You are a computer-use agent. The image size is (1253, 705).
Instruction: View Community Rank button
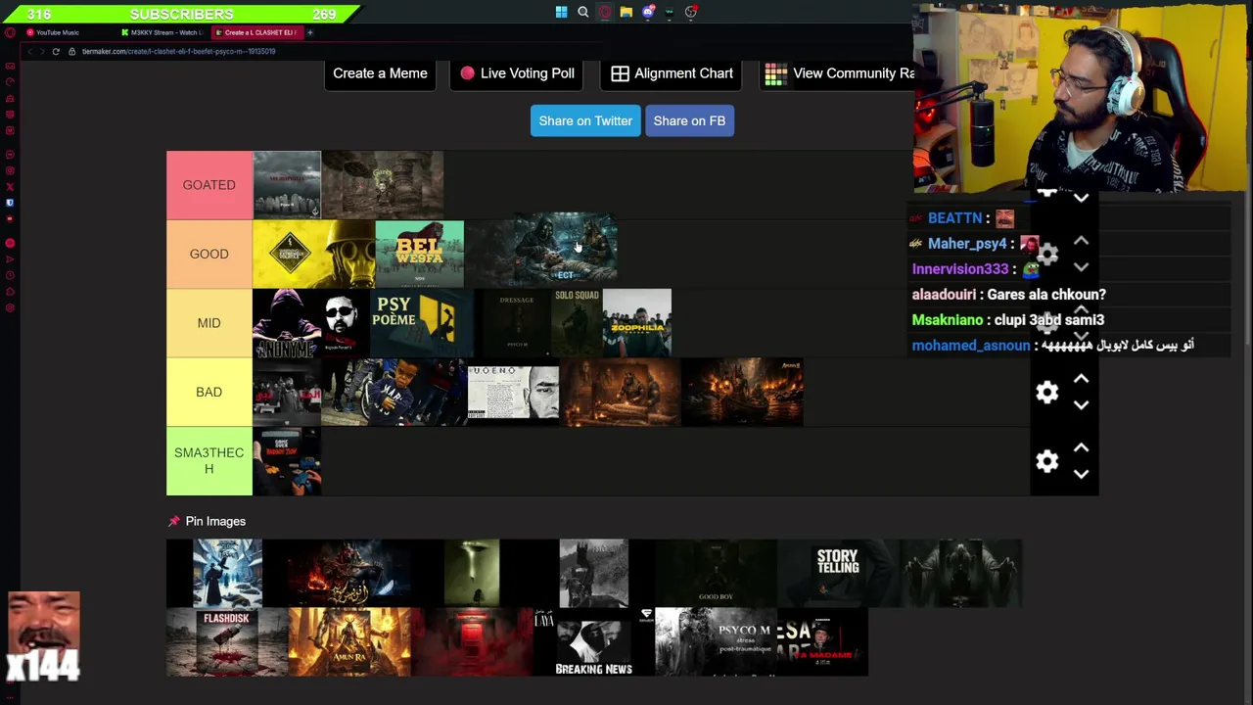click(x=839, y=73)
